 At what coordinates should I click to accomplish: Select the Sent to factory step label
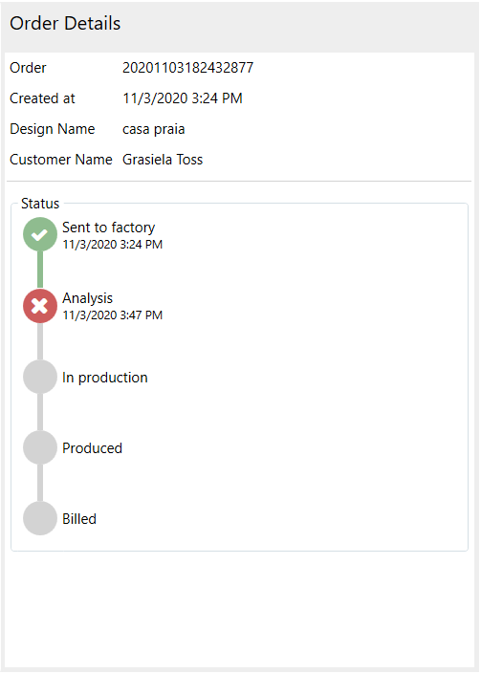pos(109,228)
